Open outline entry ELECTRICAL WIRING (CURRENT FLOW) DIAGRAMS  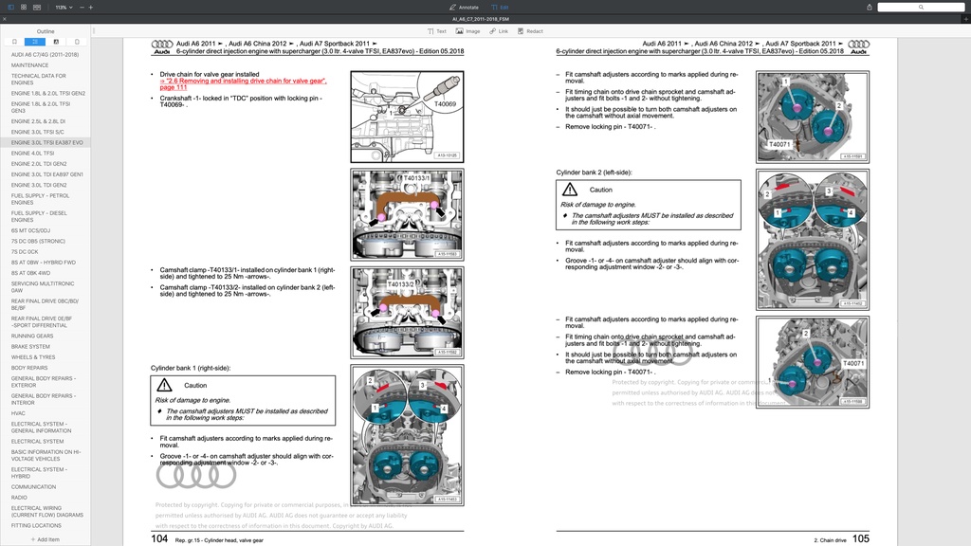[x=47, y=511]
